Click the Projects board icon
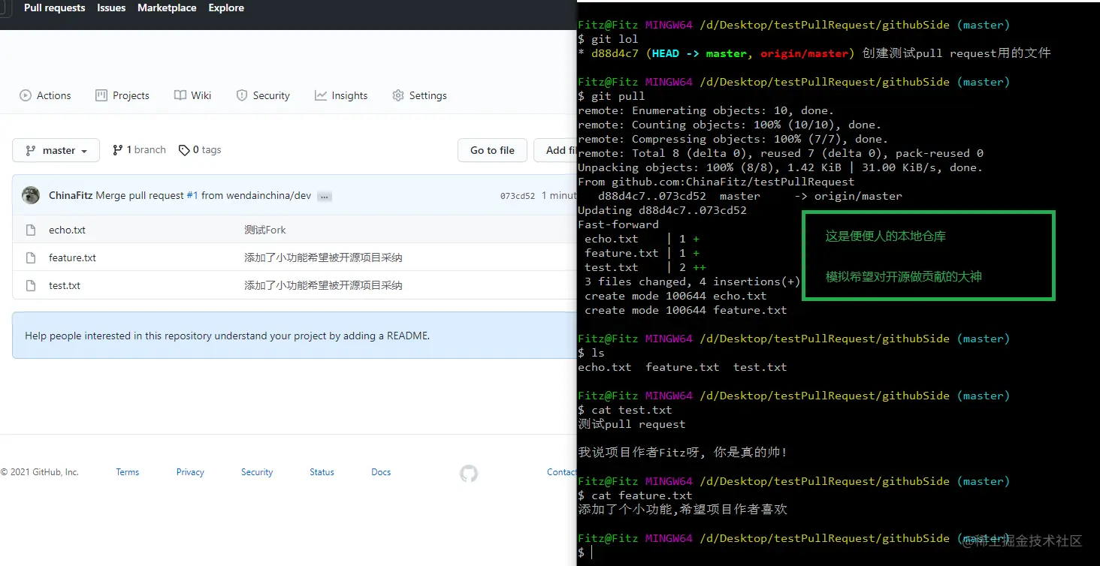 click(x=101, y=95)
